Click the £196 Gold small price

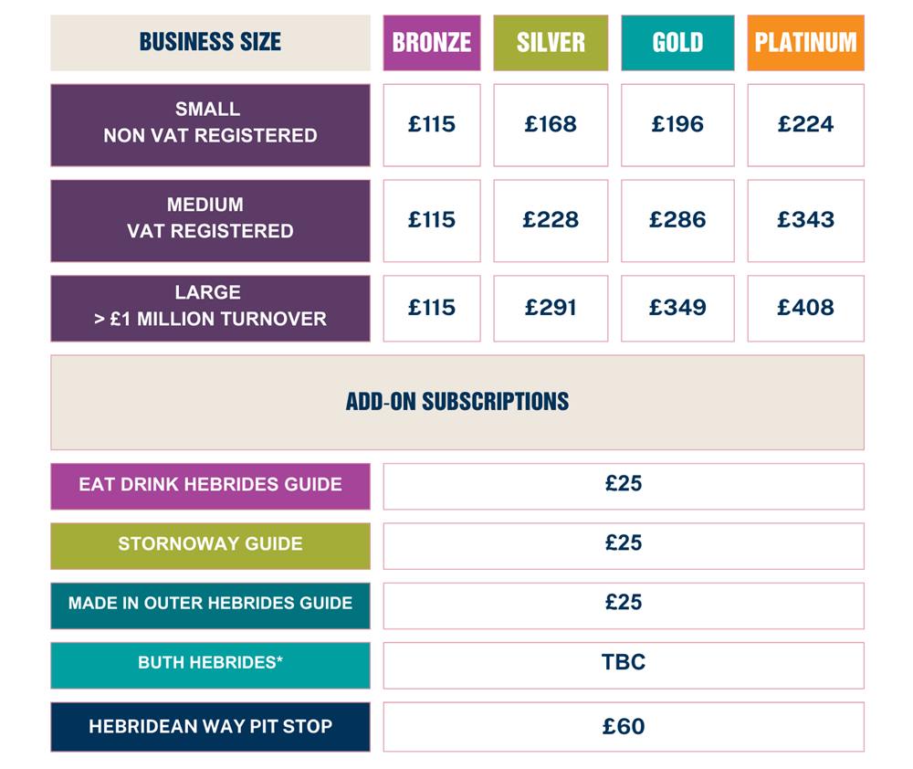(x=677, y=125)
